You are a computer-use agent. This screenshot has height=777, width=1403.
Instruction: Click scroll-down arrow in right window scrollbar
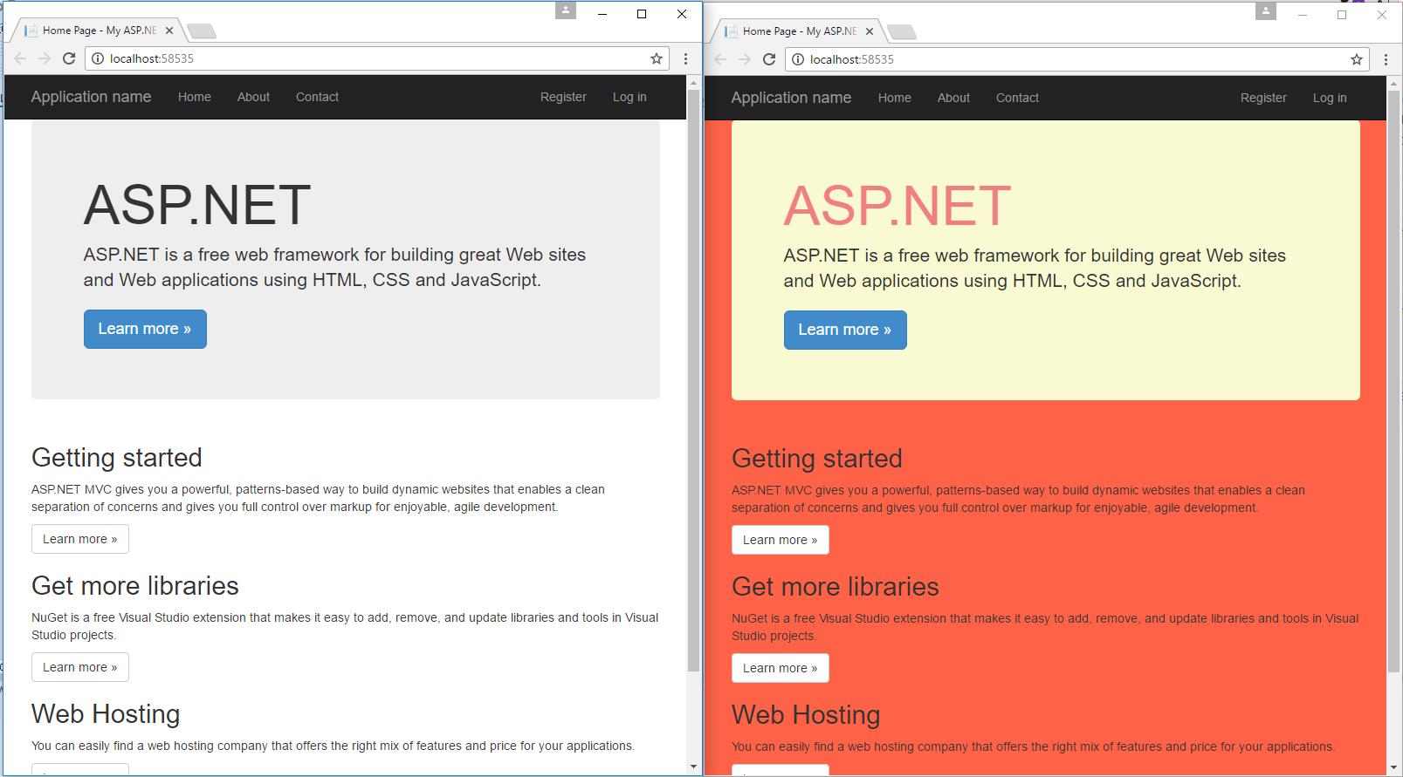1394,768
